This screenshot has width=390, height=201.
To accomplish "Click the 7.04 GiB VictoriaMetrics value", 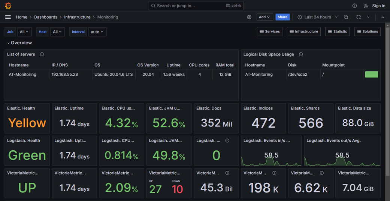I will click(358, 188).
